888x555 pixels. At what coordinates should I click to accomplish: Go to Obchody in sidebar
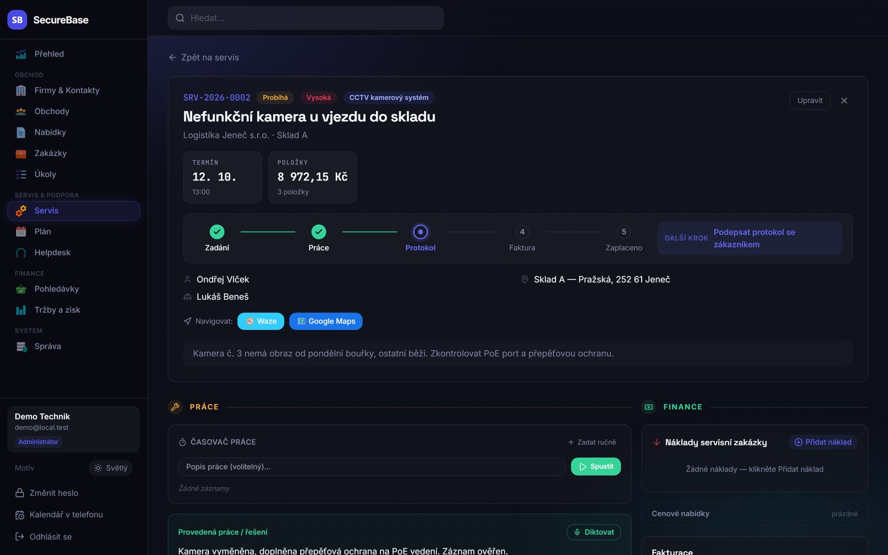pyautogui.click(x=73, y=112)
